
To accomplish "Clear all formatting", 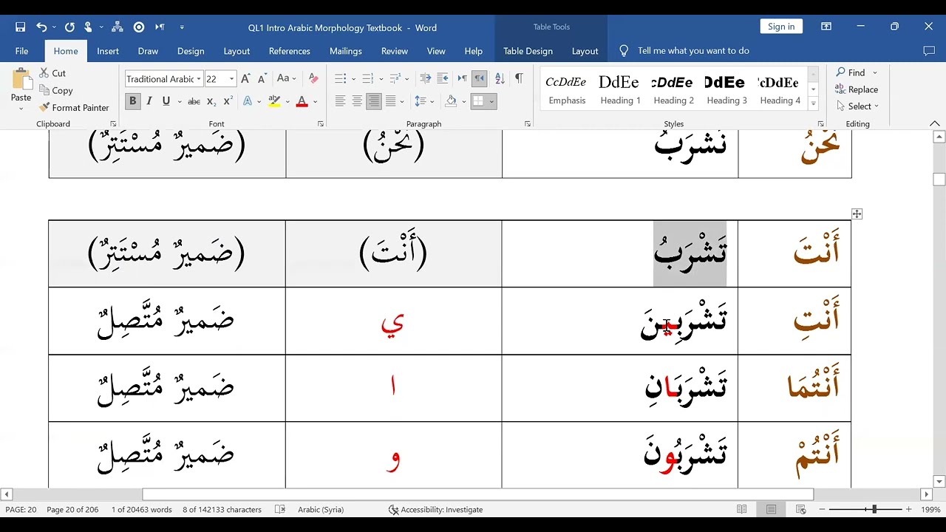I will 313,78.
